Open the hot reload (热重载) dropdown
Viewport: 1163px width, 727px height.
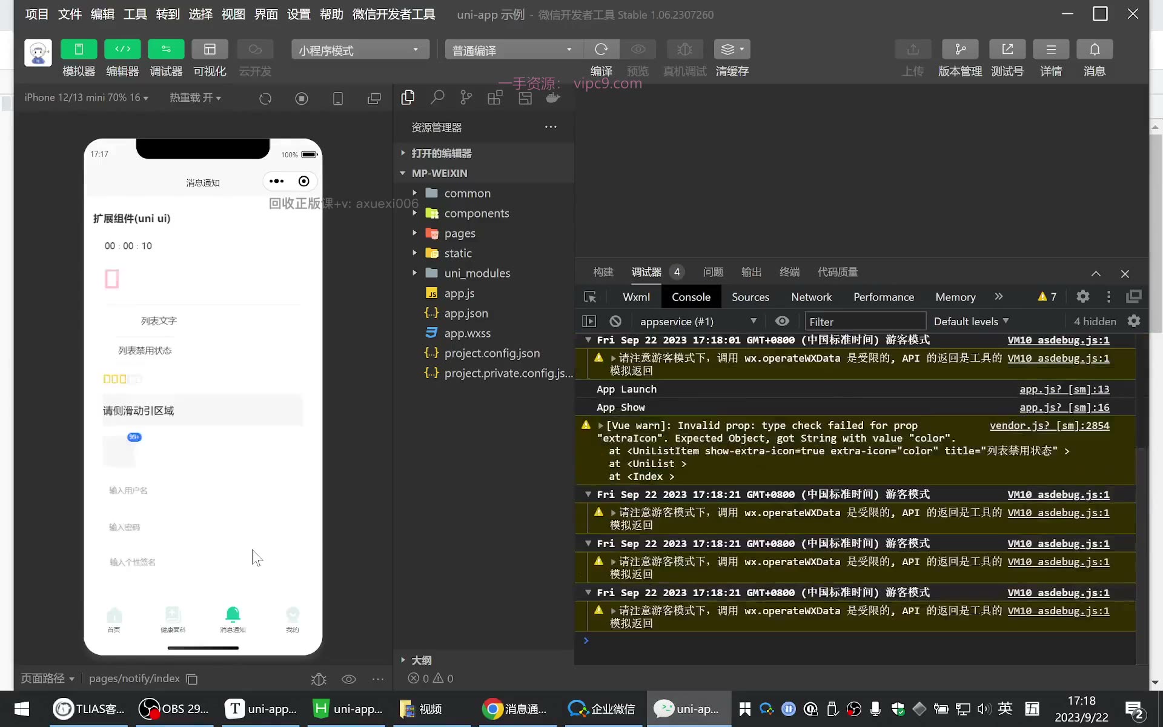195,98
